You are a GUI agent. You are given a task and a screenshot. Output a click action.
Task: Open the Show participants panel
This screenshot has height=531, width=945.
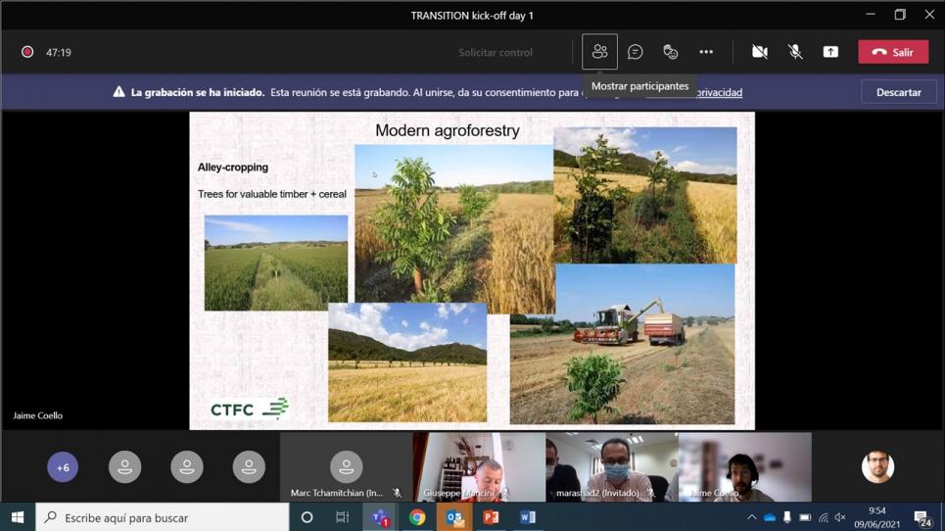pos(599,52)
